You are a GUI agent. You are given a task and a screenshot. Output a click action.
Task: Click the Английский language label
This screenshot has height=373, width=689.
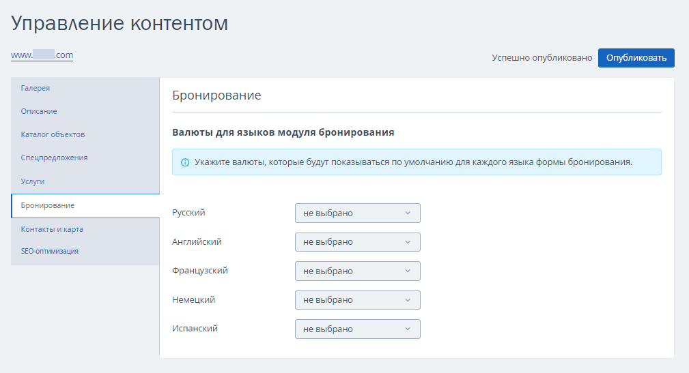[x=197, y=241]
